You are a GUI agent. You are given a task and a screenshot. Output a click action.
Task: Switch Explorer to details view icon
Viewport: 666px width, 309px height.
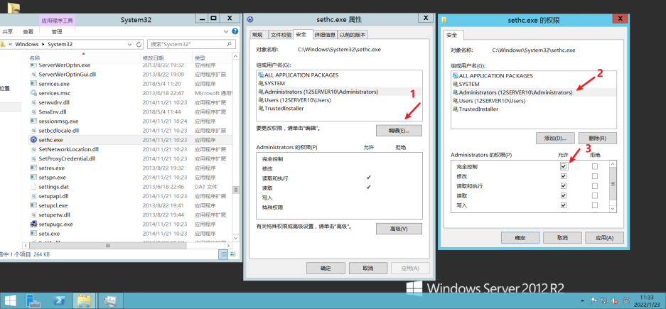223,254
